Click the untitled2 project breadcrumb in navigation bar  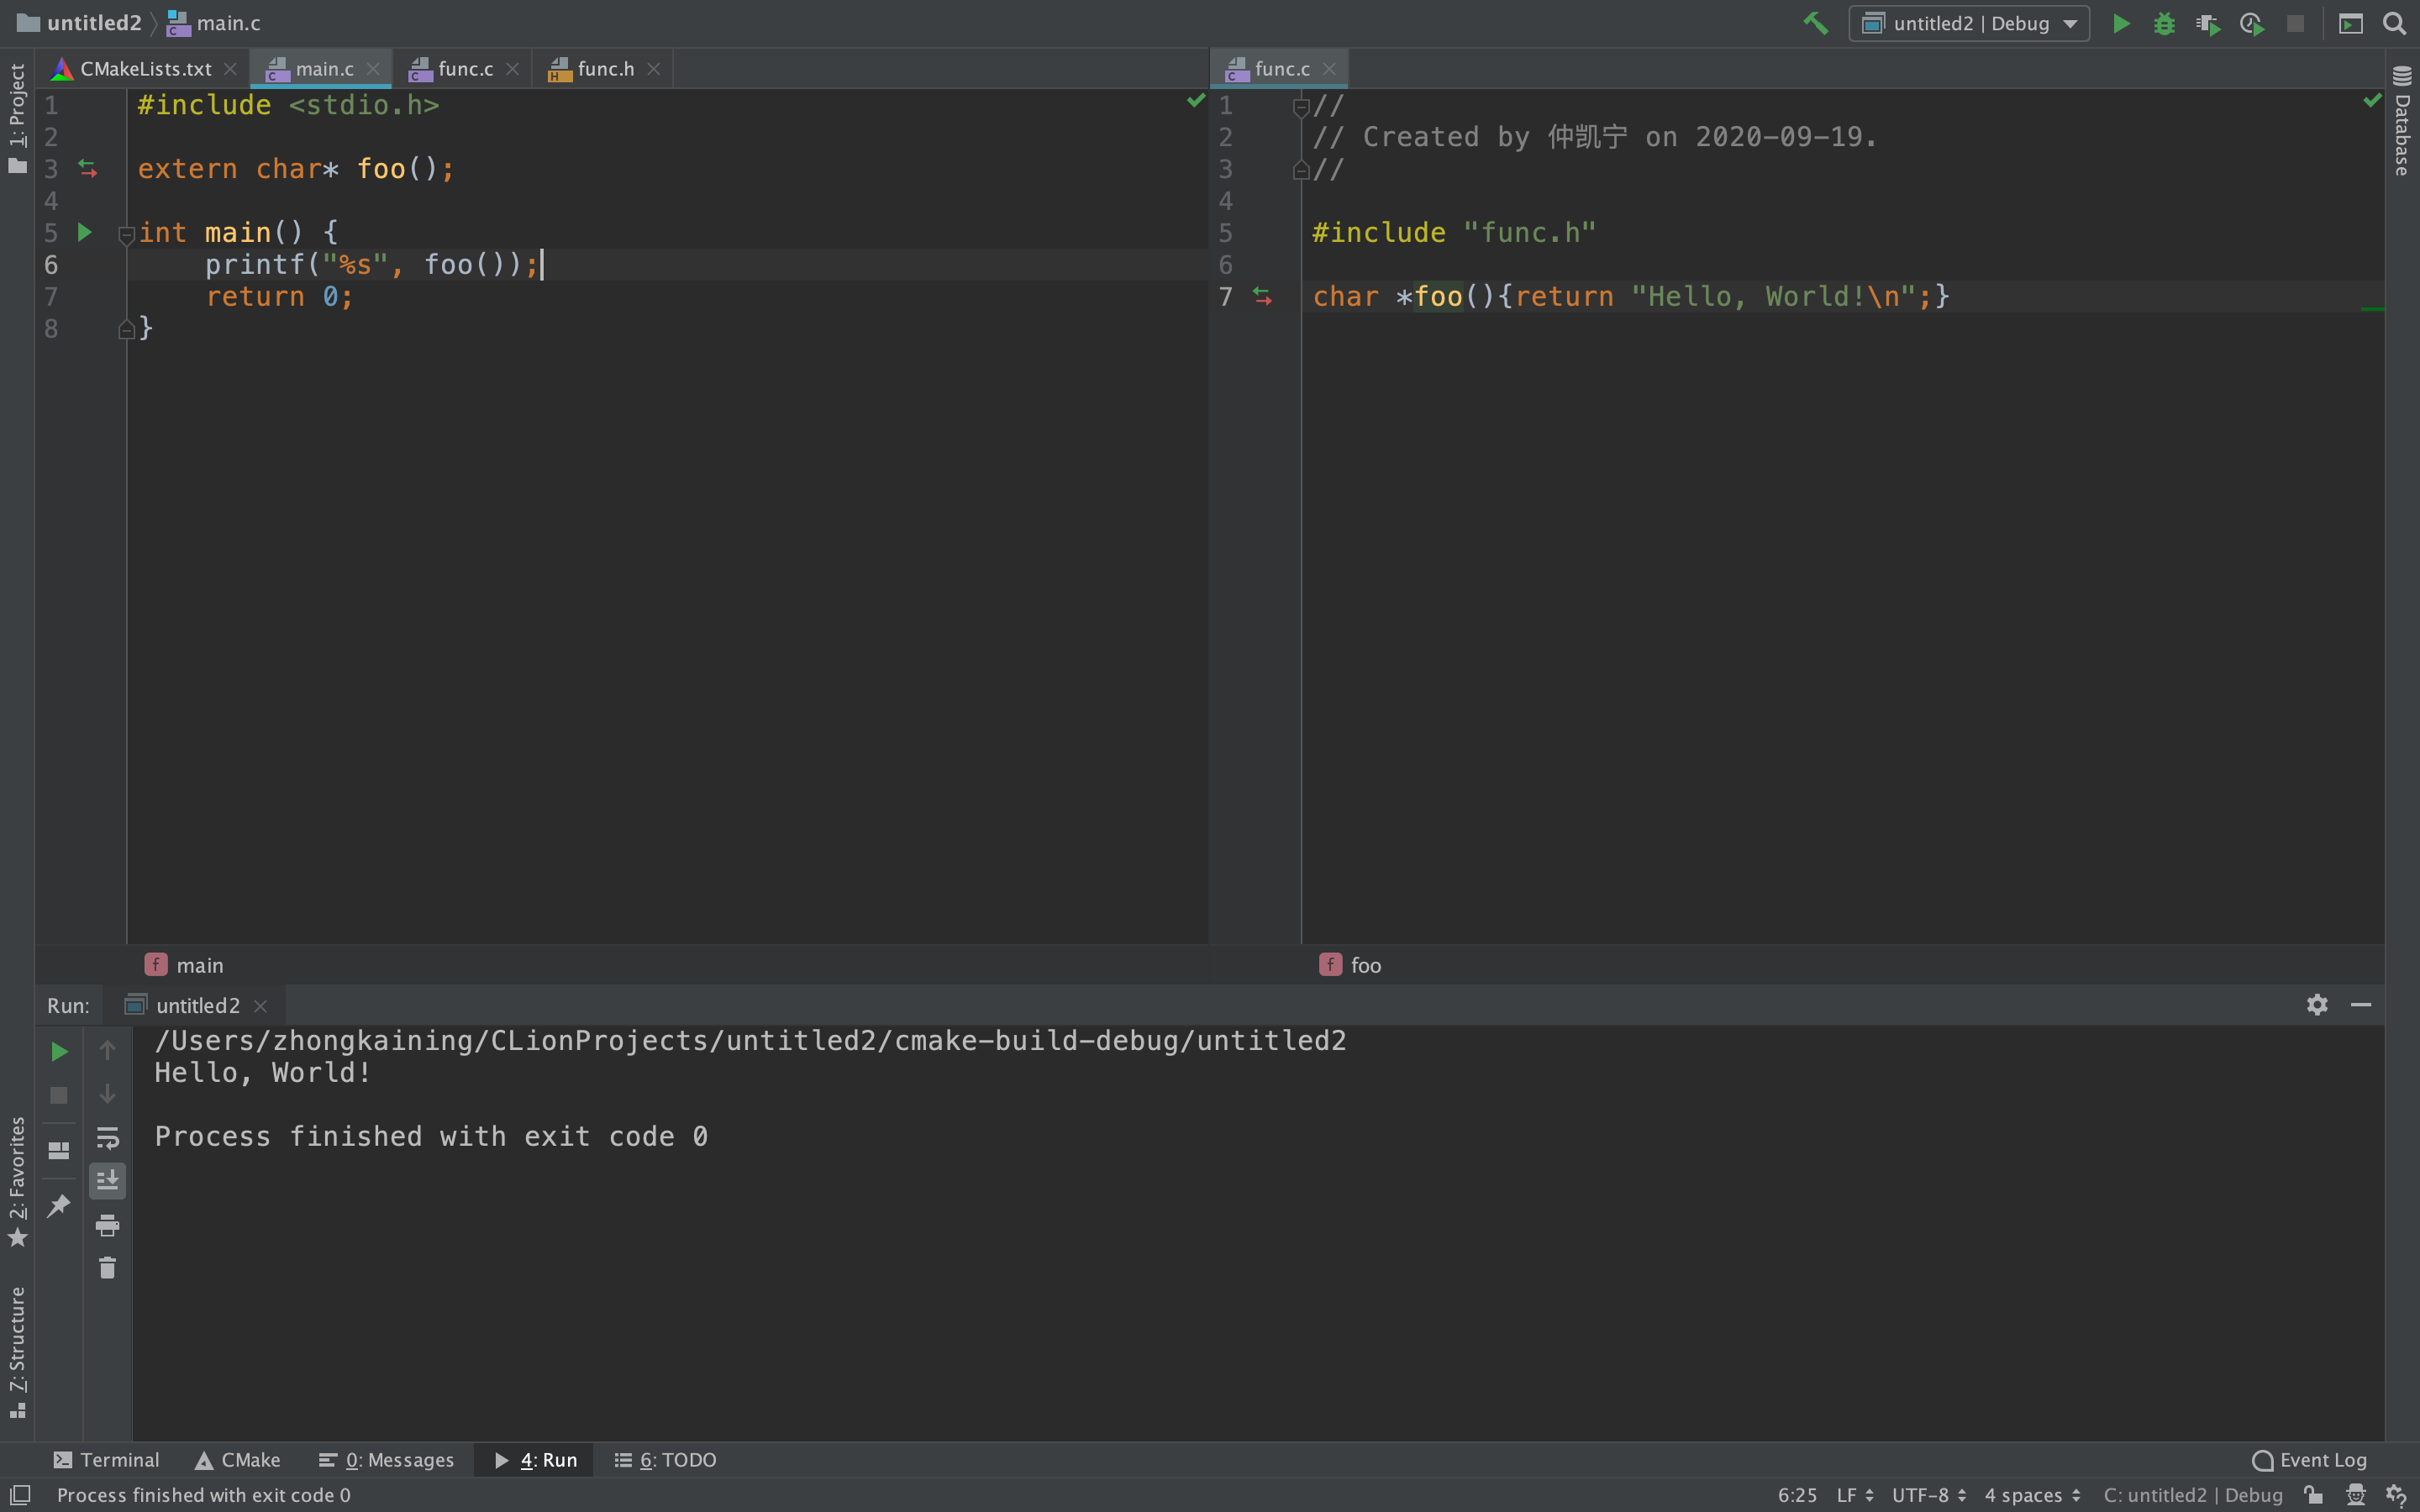coord(80,23)
